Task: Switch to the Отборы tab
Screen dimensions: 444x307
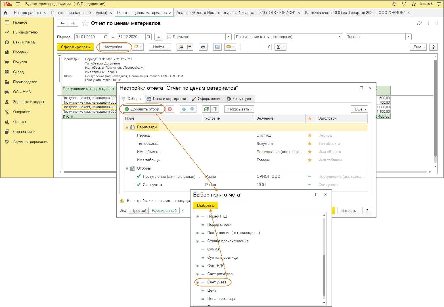Action: (132, 99)
